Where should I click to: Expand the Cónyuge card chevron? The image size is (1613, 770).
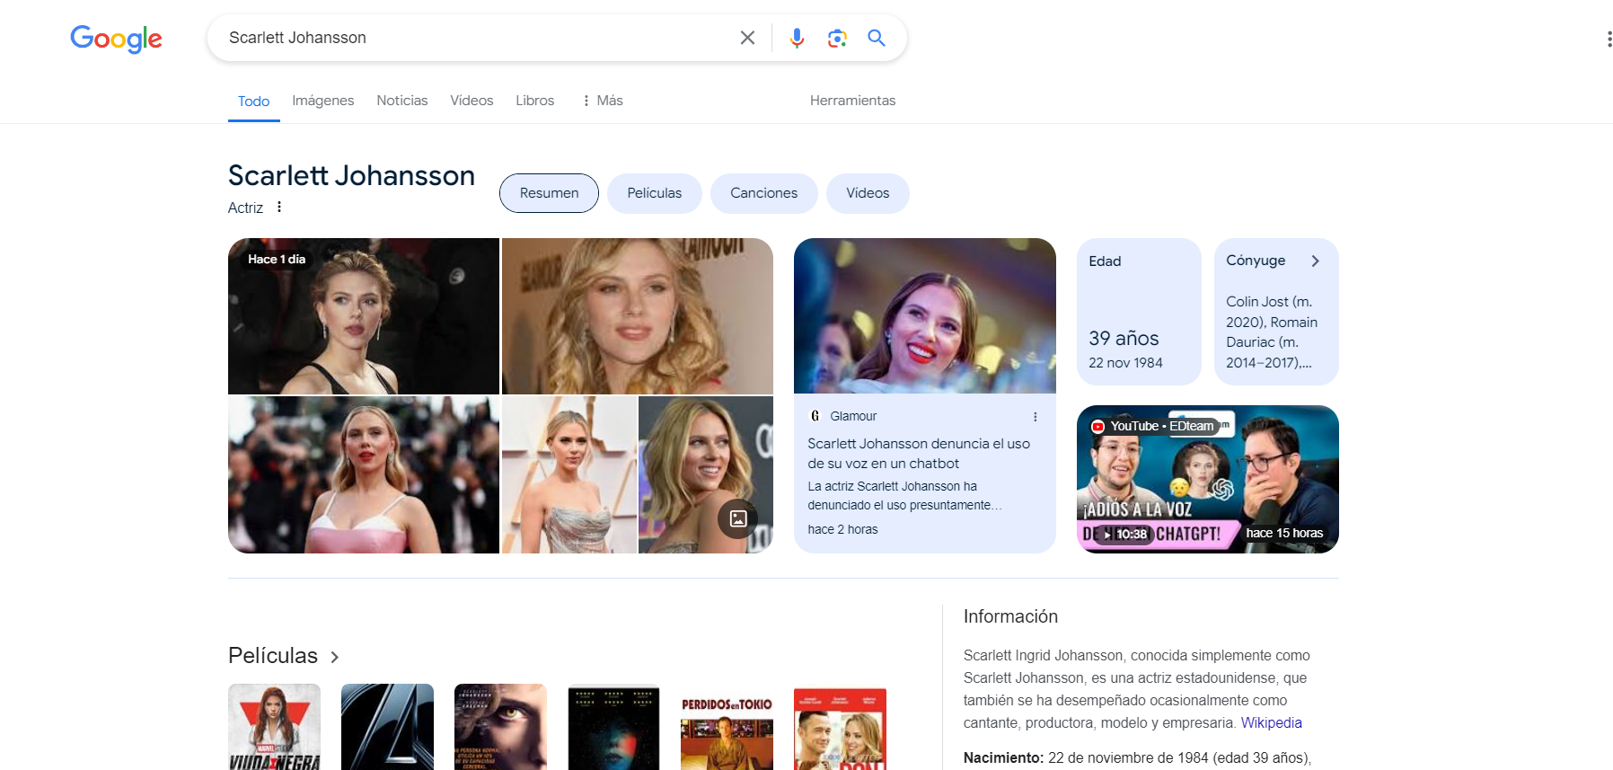point(1315,261)
